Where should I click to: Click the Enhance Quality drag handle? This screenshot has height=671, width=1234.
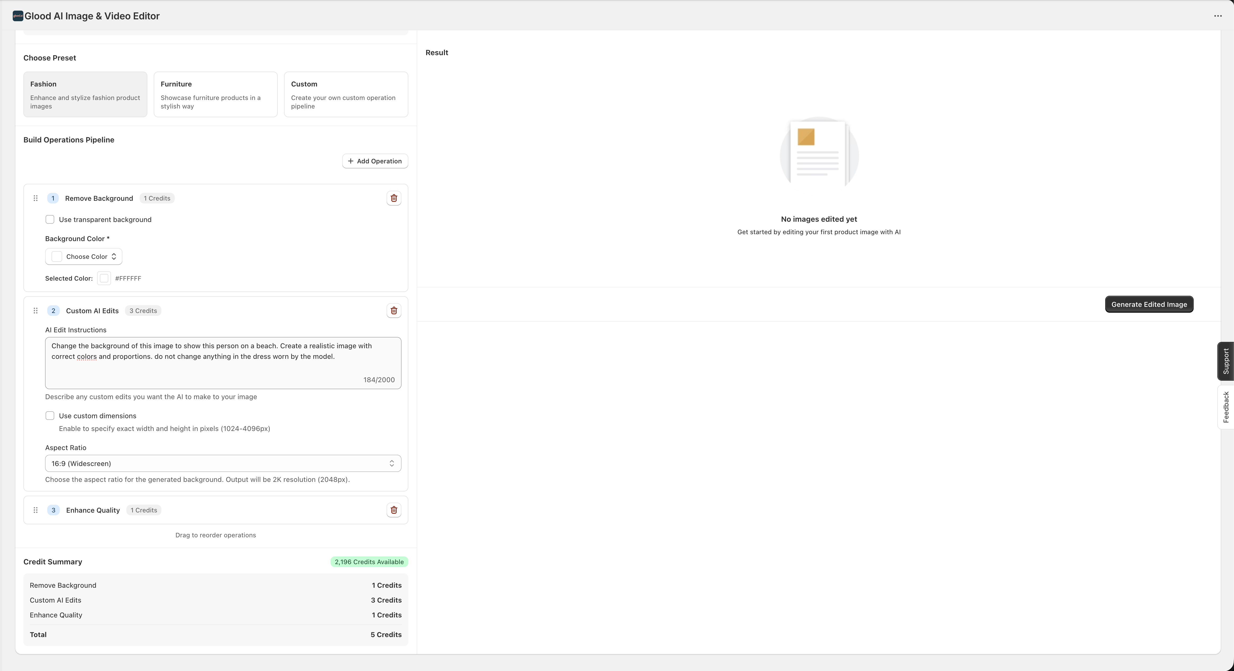[x=36, y=510]
